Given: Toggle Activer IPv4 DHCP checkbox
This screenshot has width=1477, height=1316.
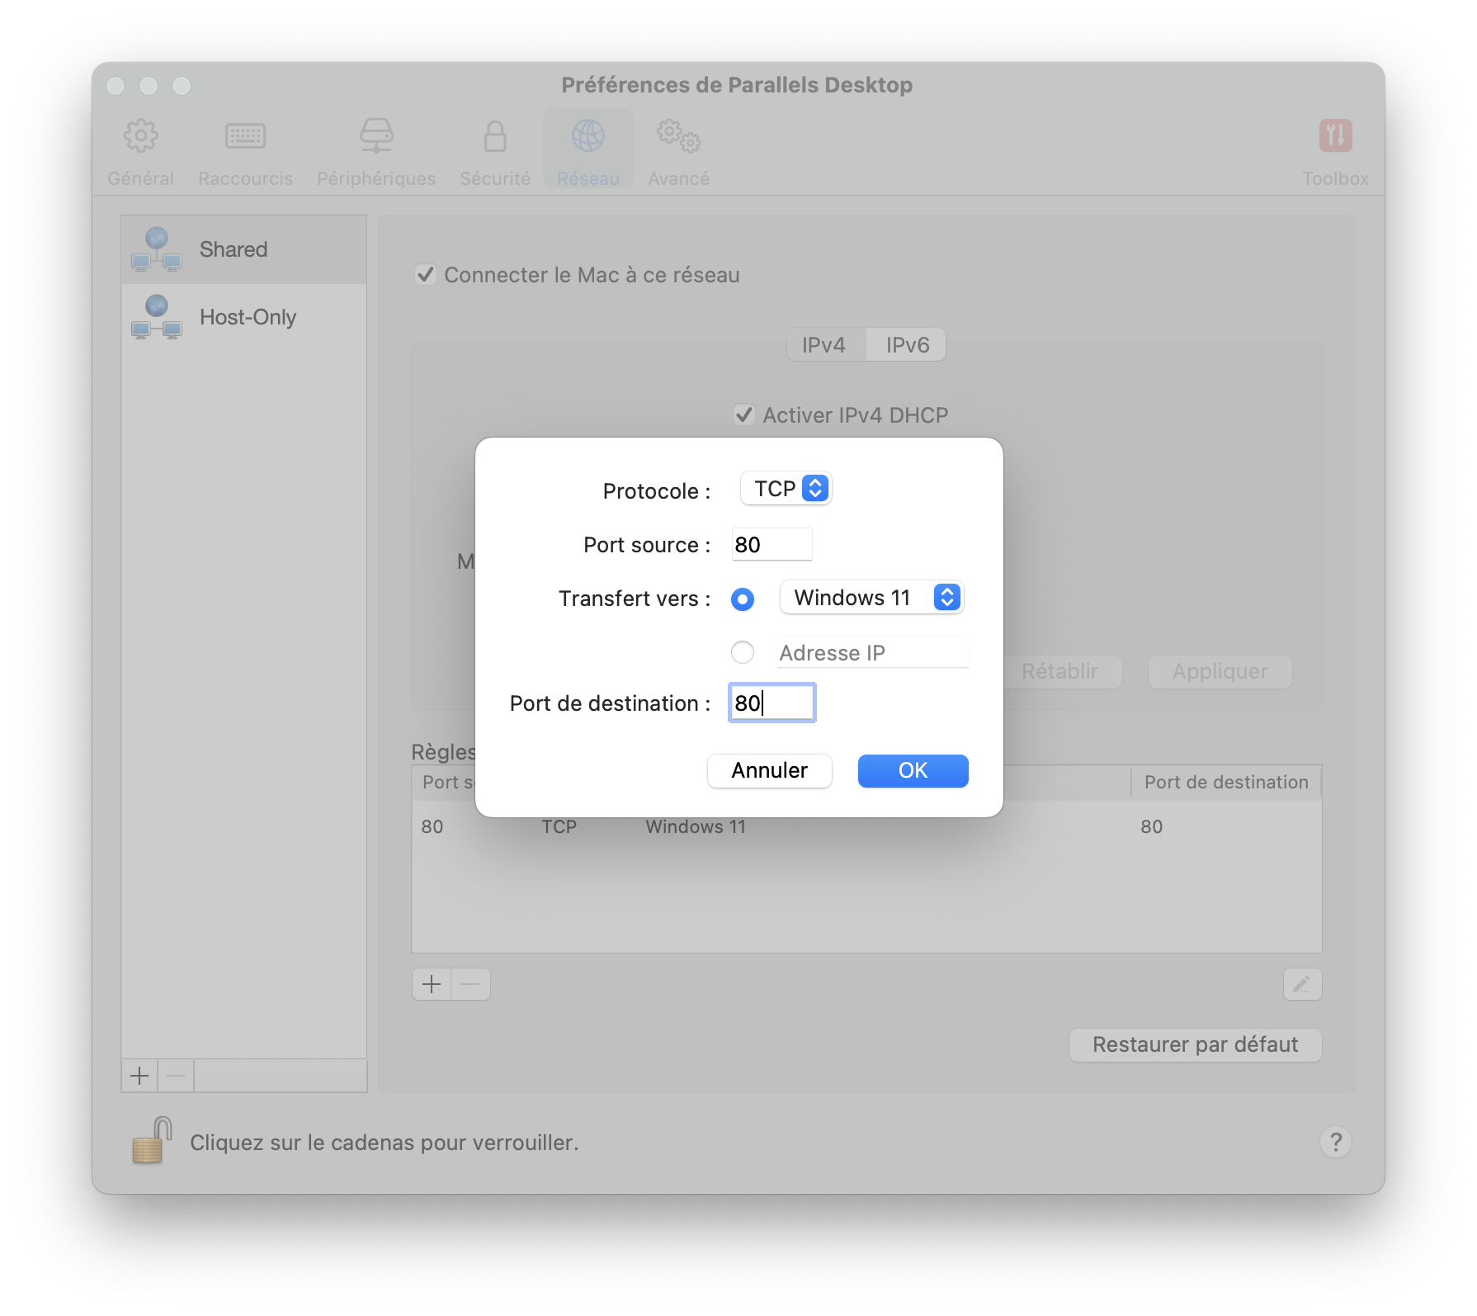Looking at the screenshot, I should click(743, 414).
